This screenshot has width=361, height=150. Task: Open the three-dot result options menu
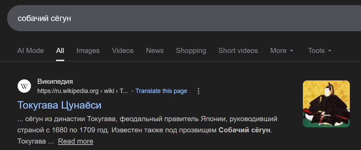tap(198, 91)
